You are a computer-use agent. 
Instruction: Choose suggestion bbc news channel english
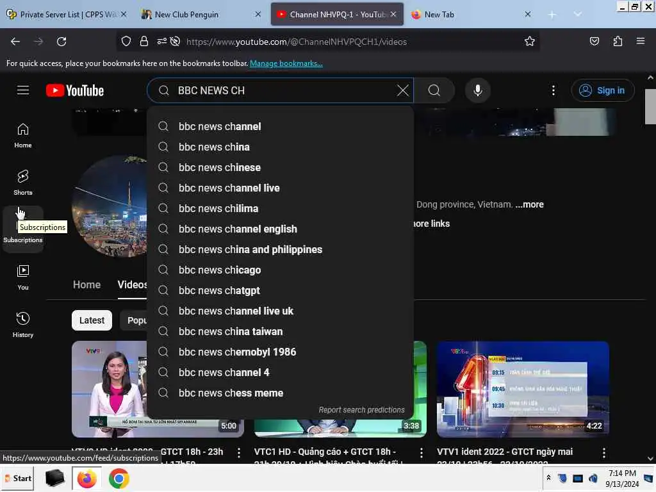(x=281, y=229)
